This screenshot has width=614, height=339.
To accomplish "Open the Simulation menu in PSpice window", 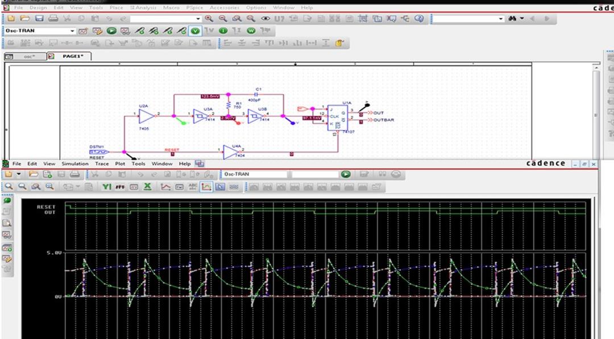I will tap(75, 164).
